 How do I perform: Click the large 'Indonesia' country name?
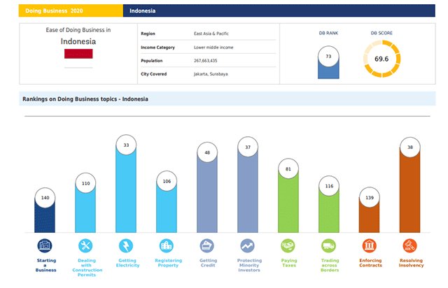(x=78, y=41)
